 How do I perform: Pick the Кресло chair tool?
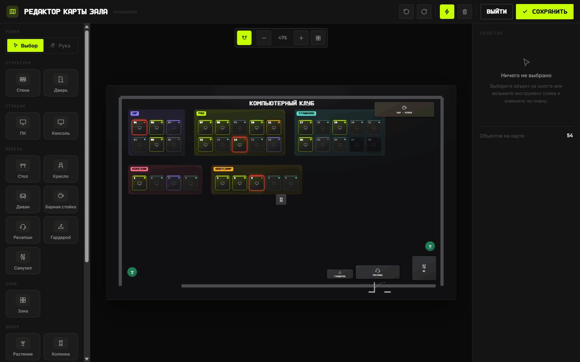coord(61,169)
